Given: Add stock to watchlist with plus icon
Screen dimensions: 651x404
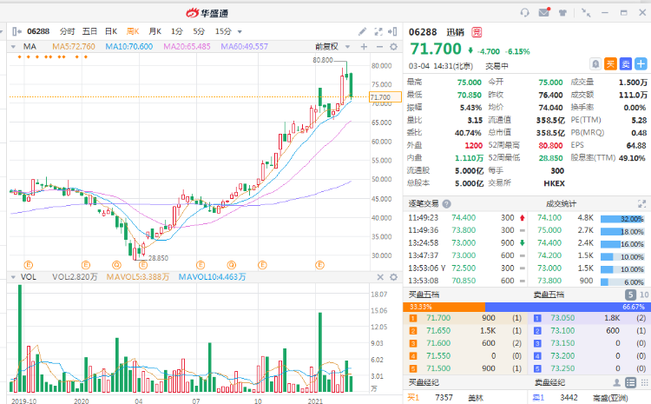Looking at the screenshot, I should coord(640,63).
